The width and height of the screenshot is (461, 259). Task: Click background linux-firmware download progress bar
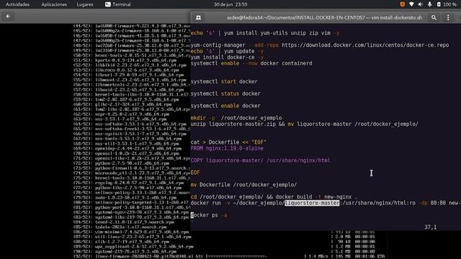coord(237,256)
